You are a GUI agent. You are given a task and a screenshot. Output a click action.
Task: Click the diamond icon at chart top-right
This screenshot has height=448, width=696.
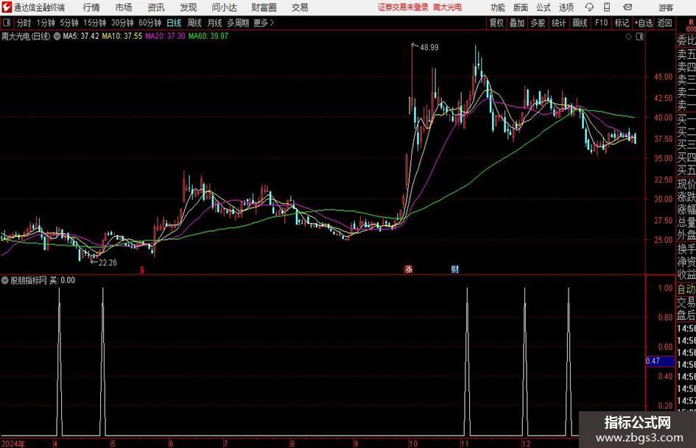(x=628, y=37)
